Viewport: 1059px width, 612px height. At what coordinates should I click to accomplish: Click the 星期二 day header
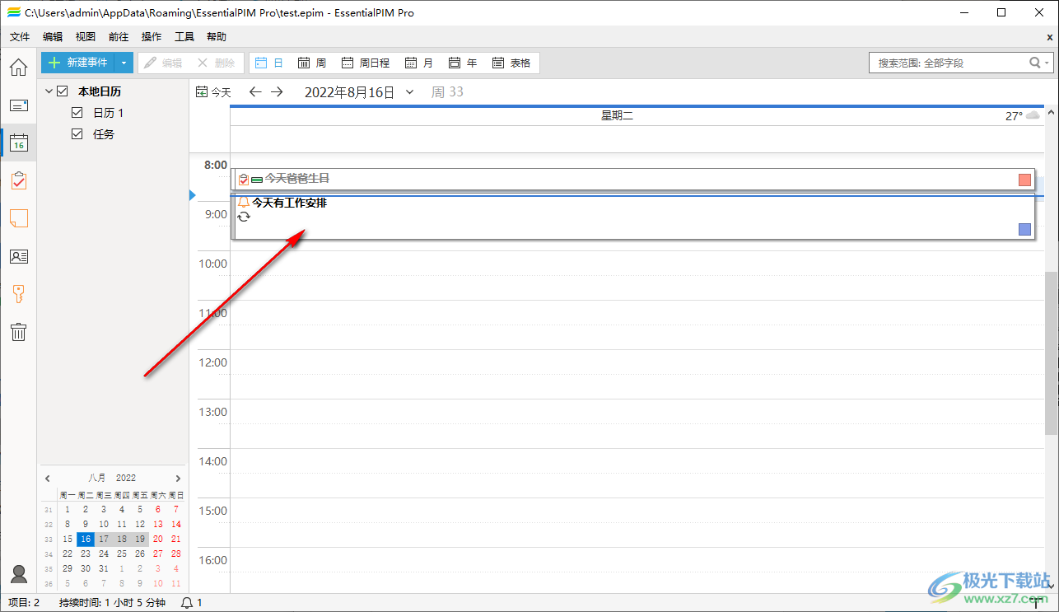point(617,116)
